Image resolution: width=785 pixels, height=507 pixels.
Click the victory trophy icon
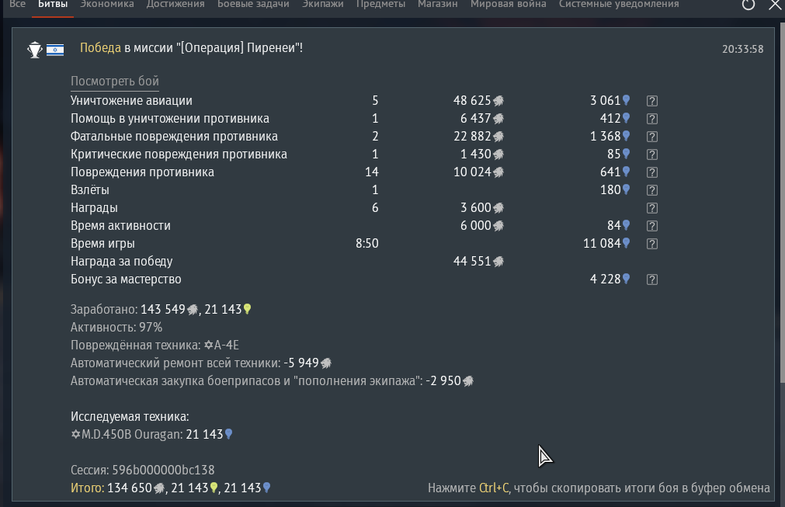(x=34, y=50)
